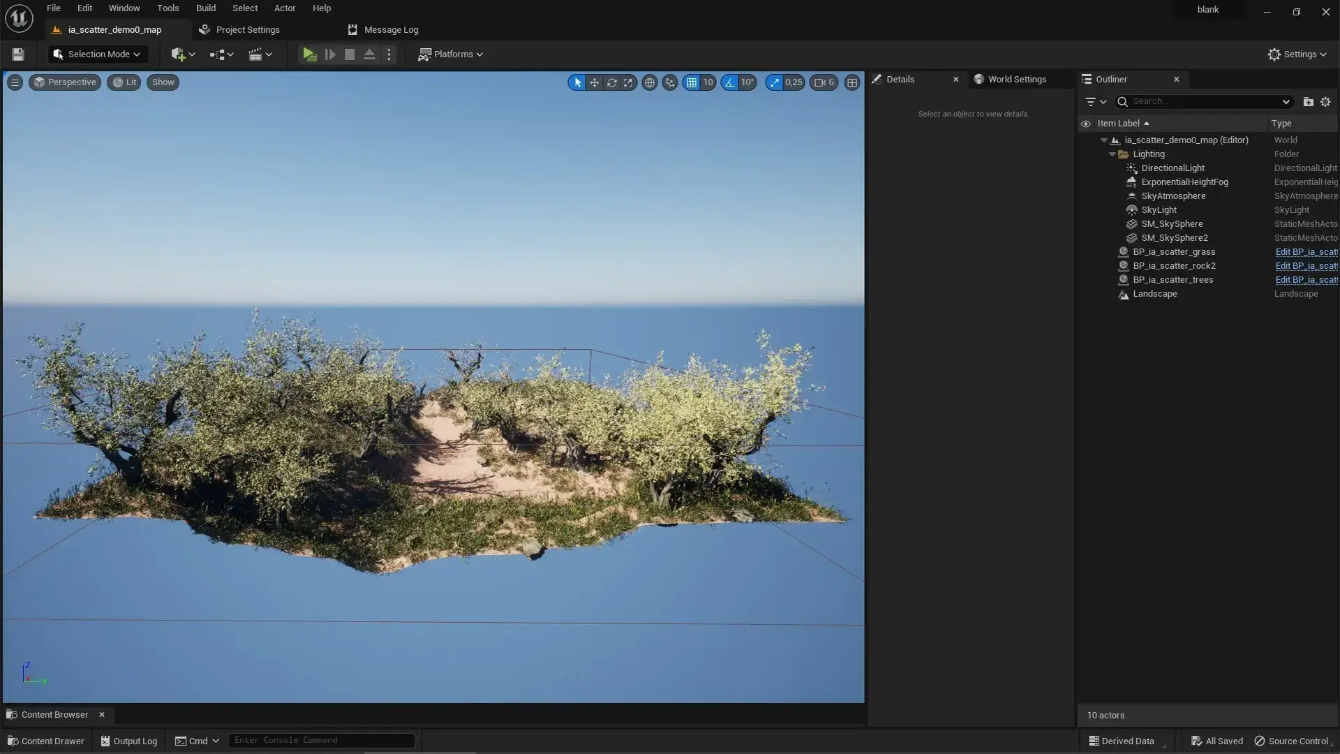Select the rotate gizmo tool
This screenshot has height=754, width=1340.
(611, 82)
